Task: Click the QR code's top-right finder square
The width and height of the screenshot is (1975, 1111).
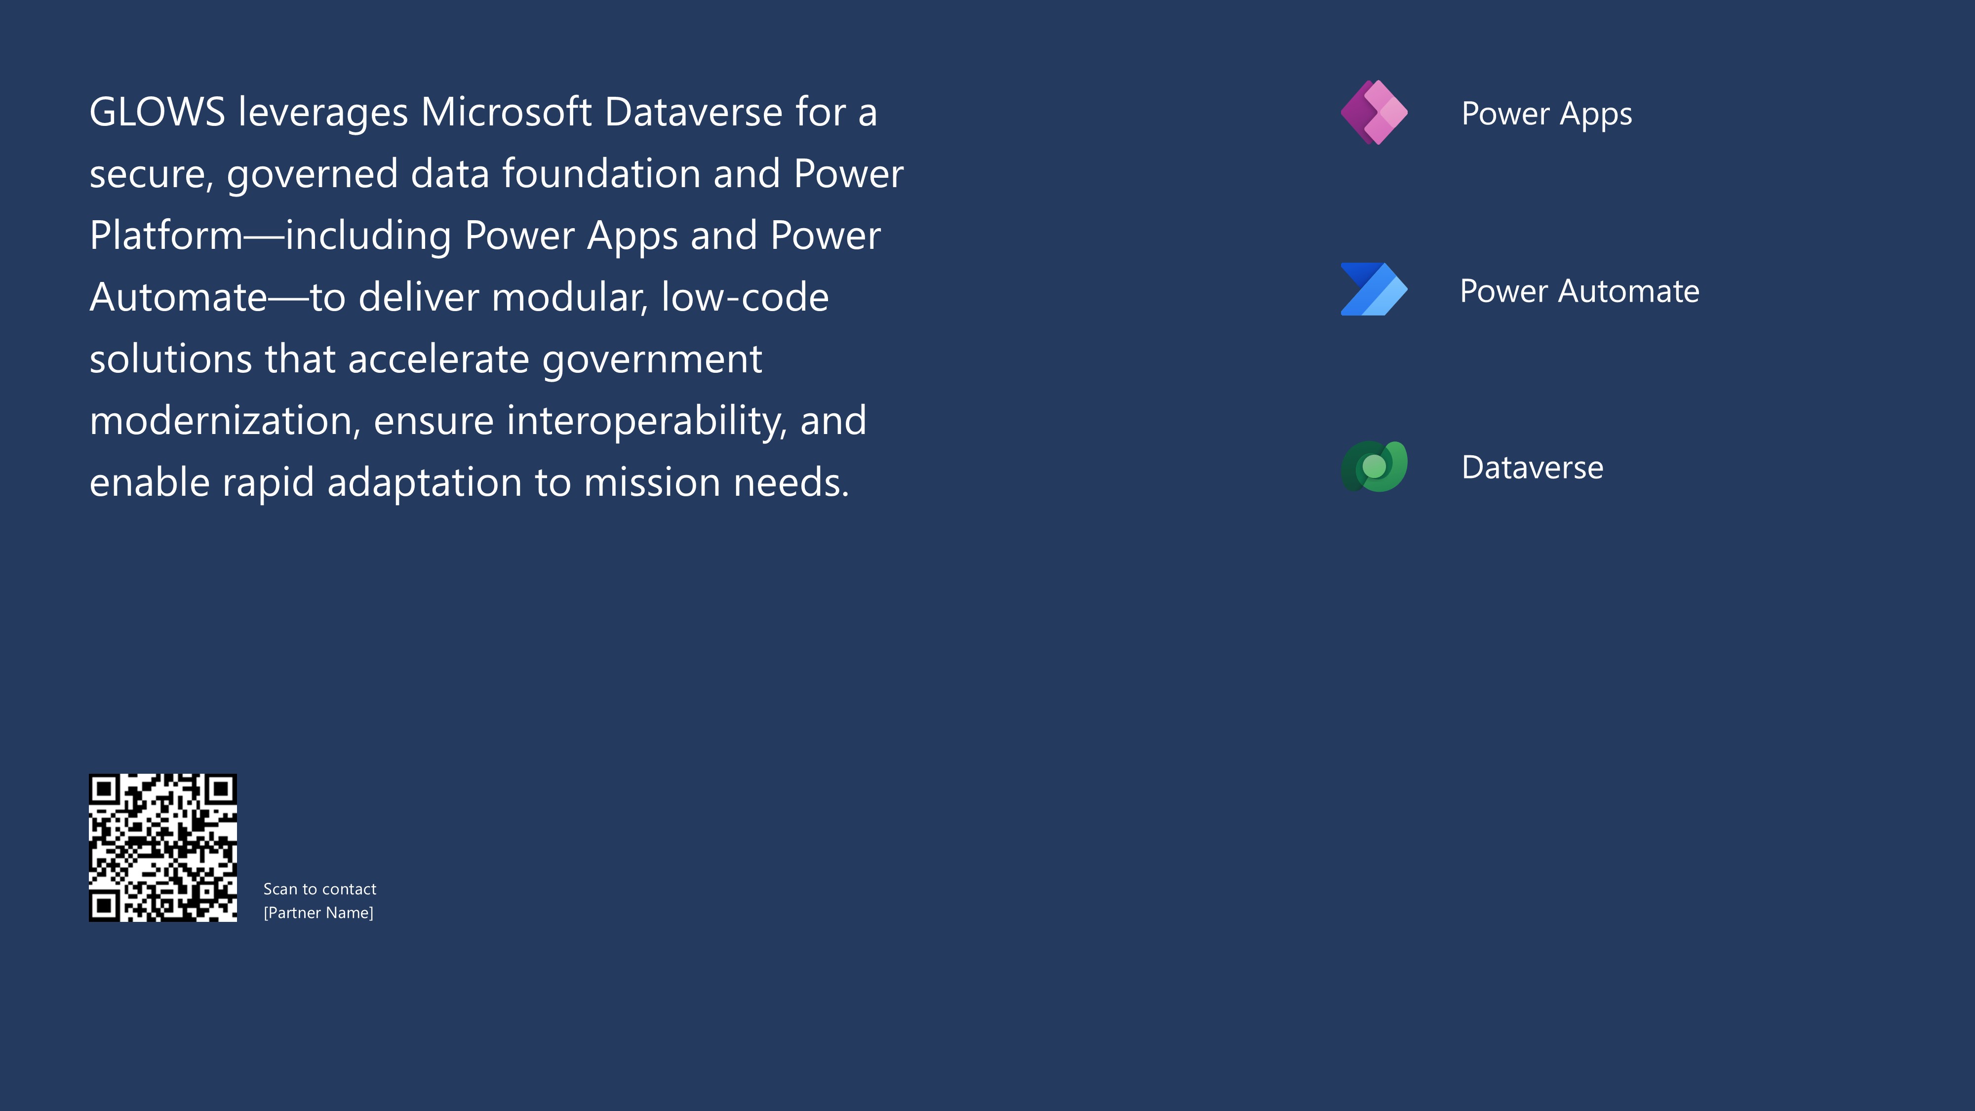Action: [x=222, y=788]
